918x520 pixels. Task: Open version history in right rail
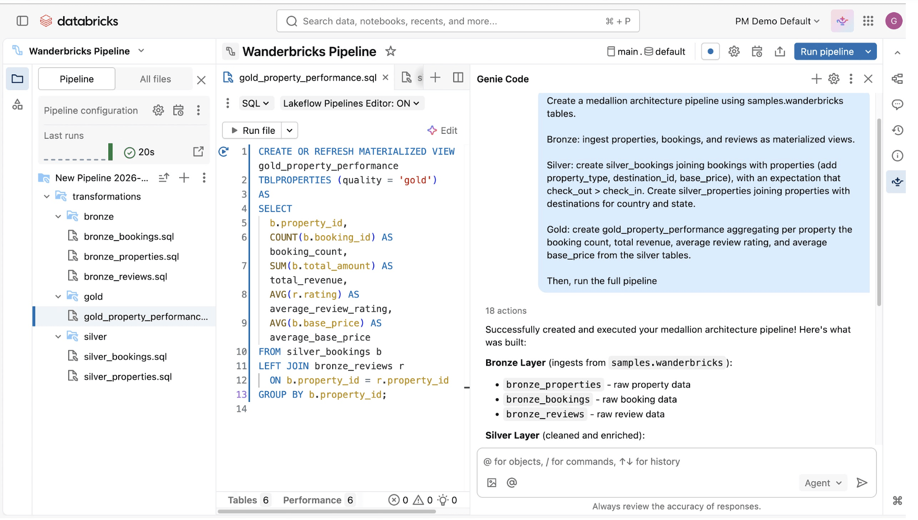897,130
